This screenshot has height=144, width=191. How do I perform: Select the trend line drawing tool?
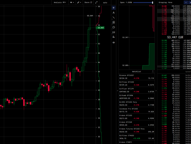pyautogui.click(x=113, y=18)
